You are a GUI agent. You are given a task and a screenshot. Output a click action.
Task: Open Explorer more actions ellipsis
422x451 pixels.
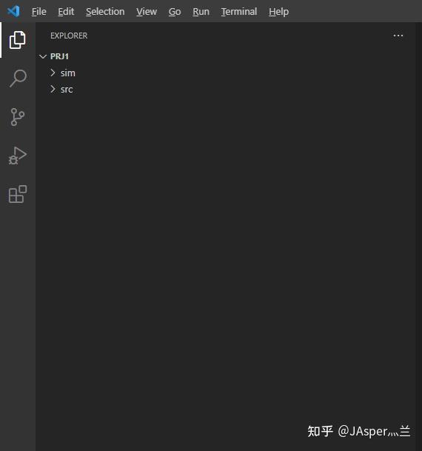tap(398, 36)
